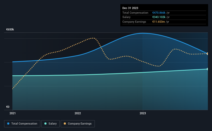The height and width of the screenshot is (131, 212).
Task: Click the €343.102k salary value
Action: pos(159,17)
